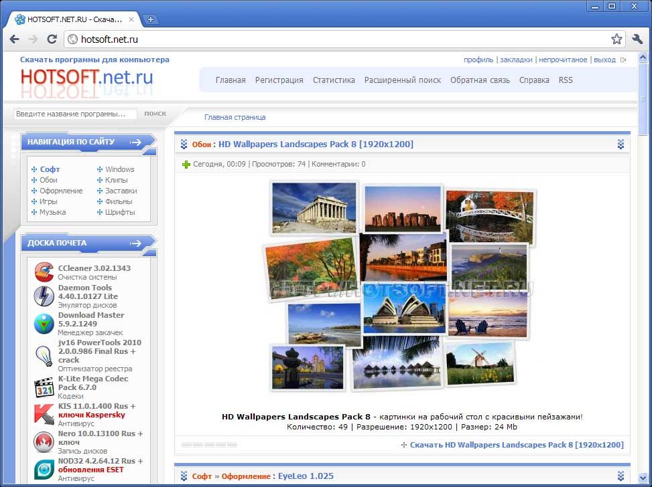Open a new browser tab
This screenshot has height=487, width=652.
[151, 19]
